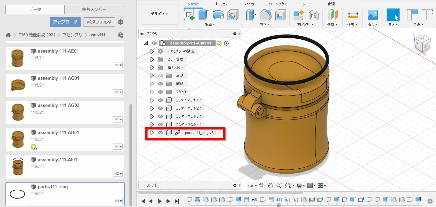Hide コンポーネント3:1
The image size is (436, 207).
point(160,116)
